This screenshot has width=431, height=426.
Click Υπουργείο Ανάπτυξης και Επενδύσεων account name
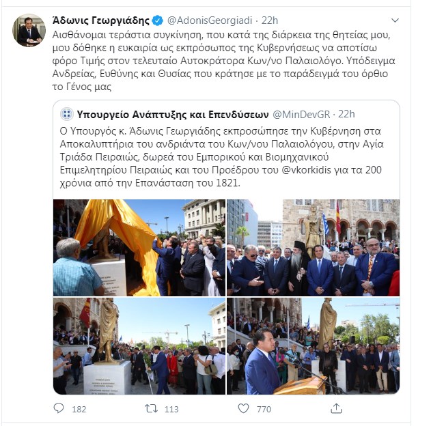point(173,114)
